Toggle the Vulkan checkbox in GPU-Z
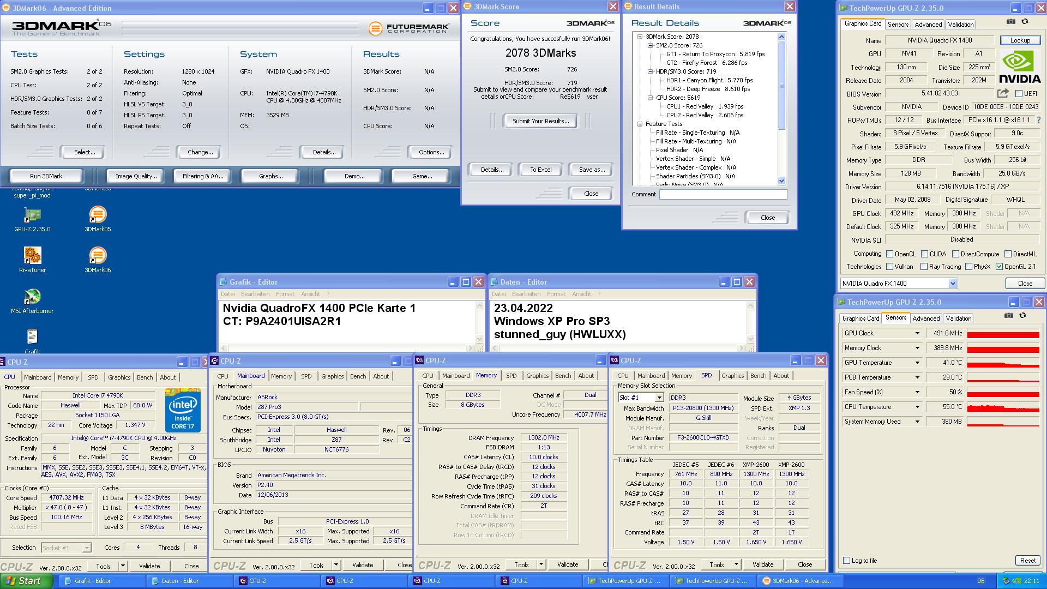1047x589 pixels. coord(890,267)
